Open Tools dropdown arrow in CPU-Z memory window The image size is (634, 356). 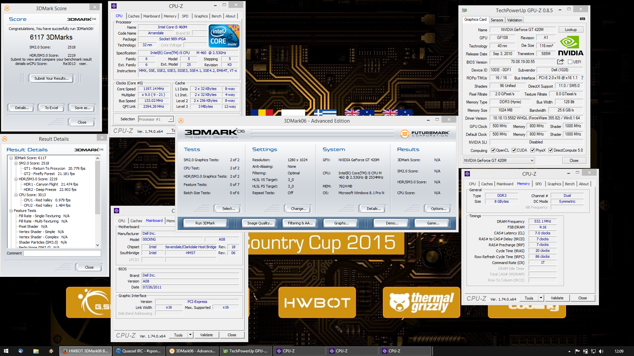click(541, 298)
